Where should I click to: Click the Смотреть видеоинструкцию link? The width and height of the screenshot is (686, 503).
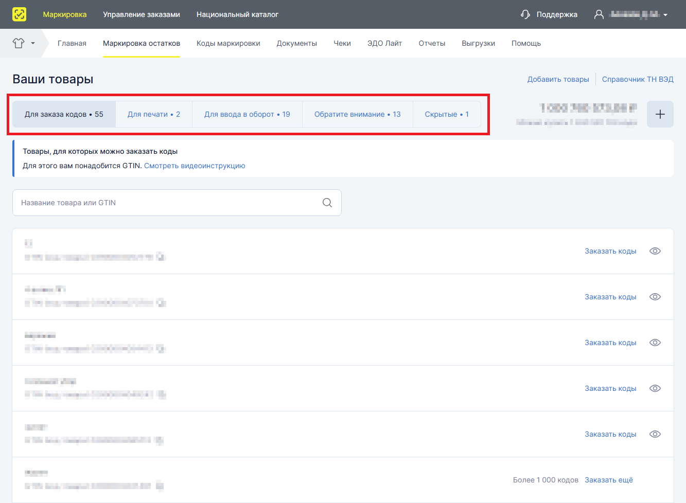pos(195,166)
